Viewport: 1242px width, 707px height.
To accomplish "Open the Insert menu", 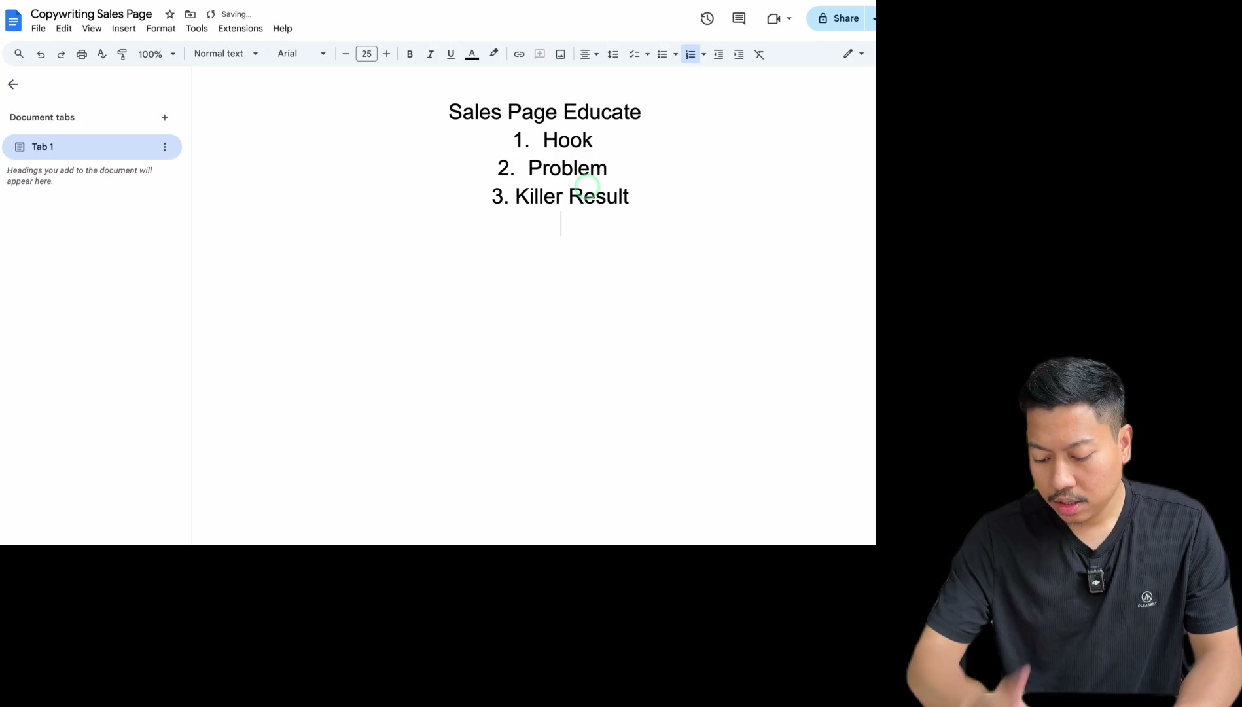I will tap(124, 29).
